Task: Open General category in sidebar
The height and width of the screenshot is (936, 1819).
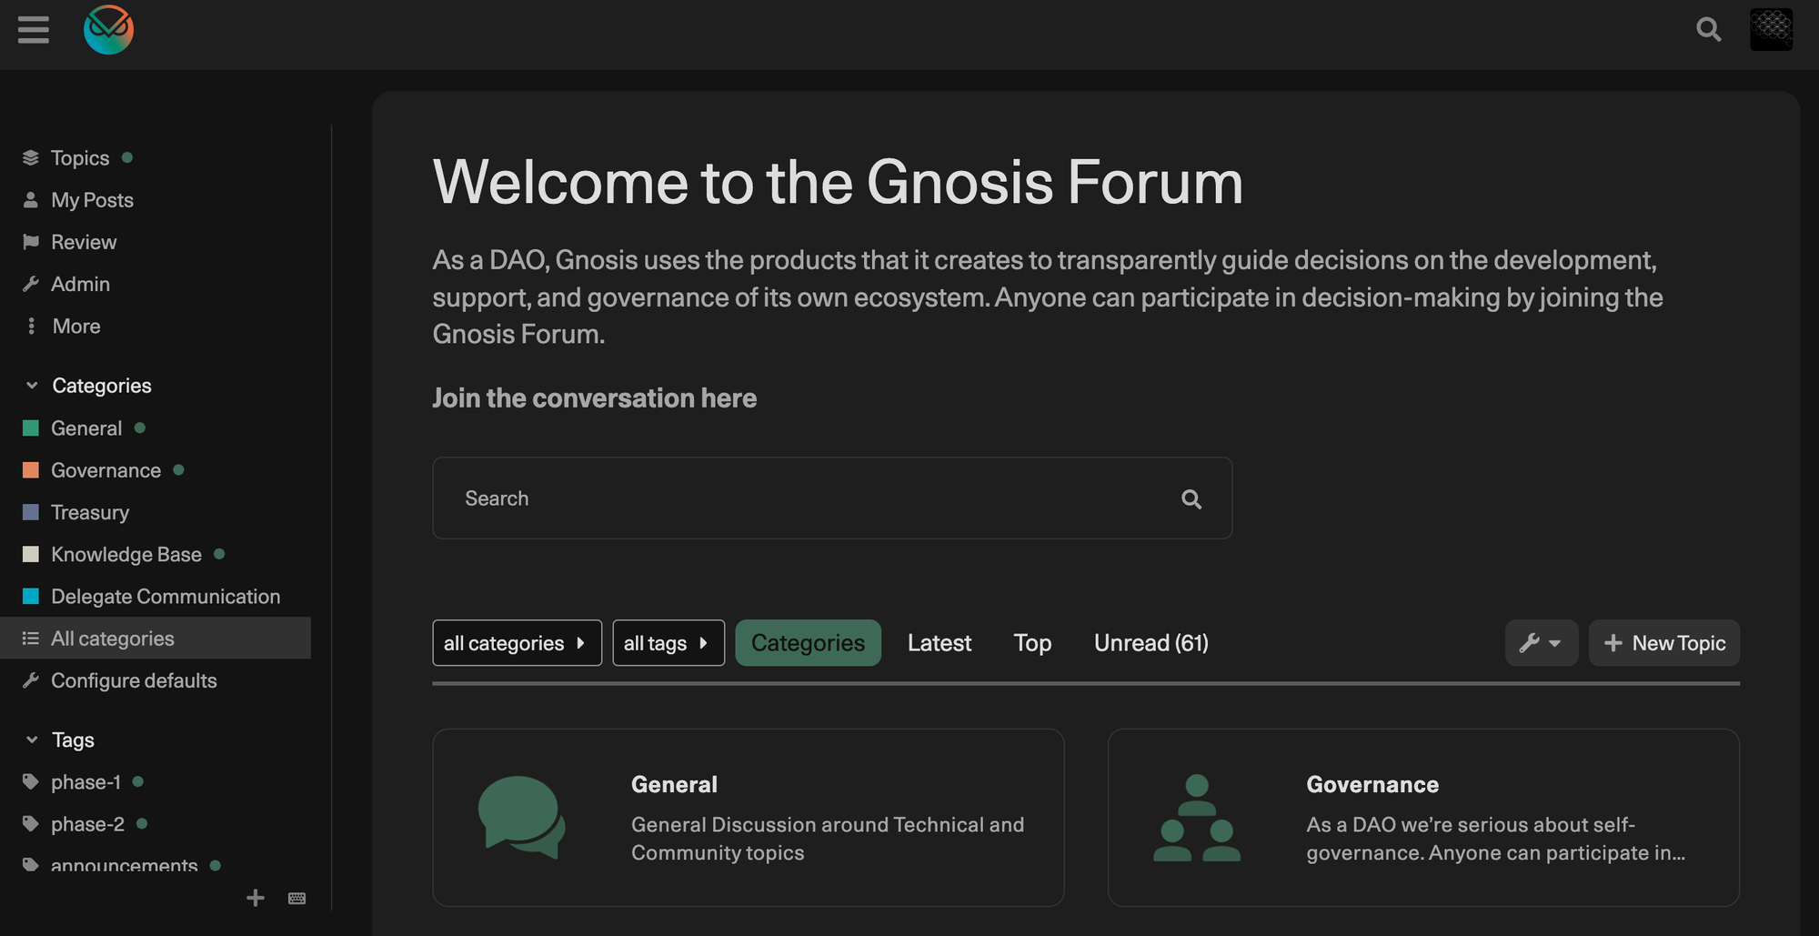Action: pyautogui.click(x=86, y=428)
